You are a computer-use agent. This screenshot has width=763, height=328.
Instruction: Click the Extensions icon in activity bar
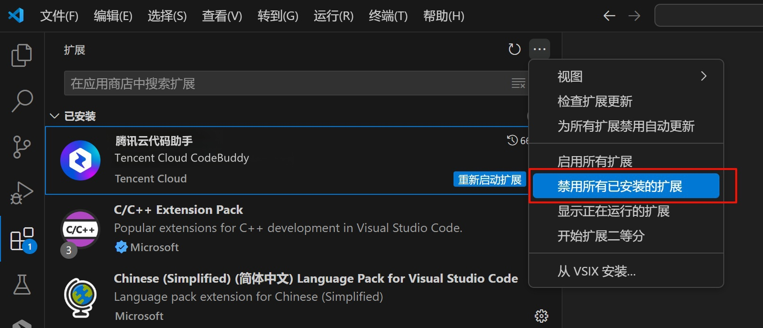click(22, 239)
